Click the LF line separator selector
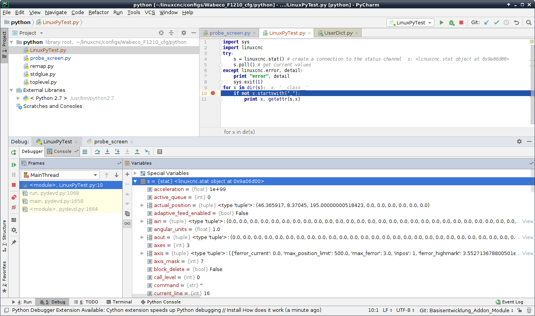The image size is (535, 316). pos(387,310)
